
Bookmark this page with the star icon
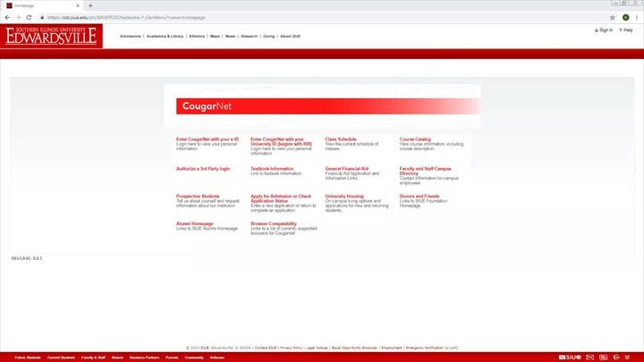point(612,17)
